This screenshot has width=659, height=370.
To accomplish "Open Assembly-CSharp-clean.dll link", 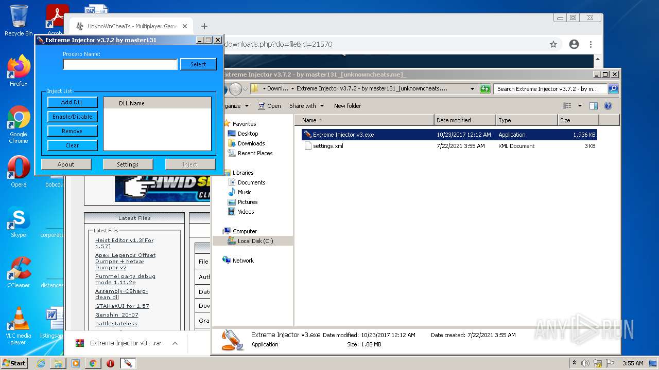I will pos(122,294).
